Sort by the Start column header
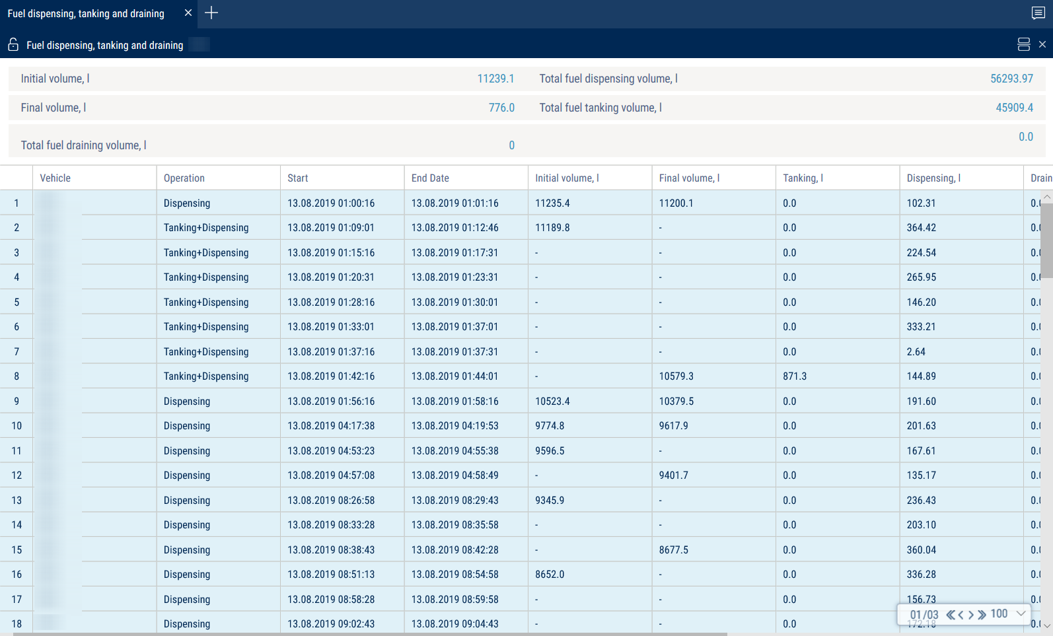 (x=342, y=178)
